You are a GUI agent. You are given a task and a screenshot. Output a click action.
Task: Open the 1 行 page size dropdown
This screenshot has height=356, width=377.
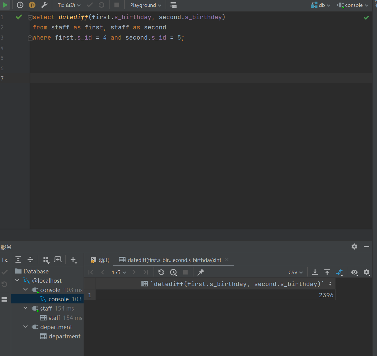tap(119, 272)
